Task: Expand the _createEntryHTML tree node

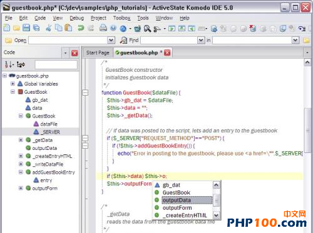Action: click(x=21, y=156)
